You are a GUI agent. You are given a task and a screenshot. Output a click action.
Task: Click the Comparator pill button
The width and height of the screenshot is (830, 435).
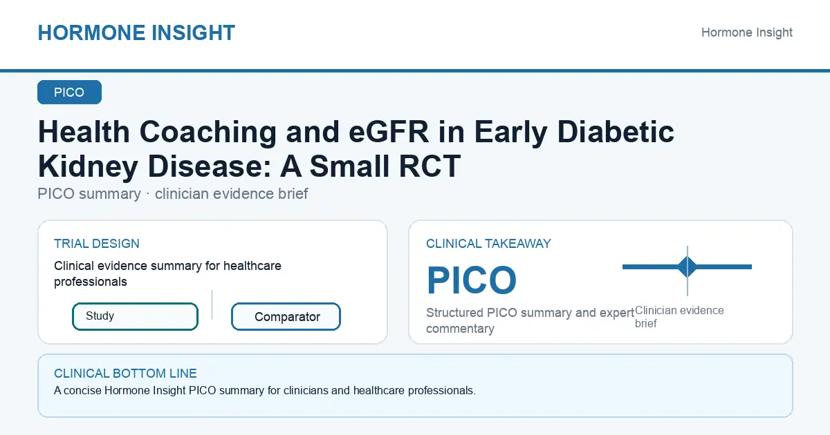[286, 317]
